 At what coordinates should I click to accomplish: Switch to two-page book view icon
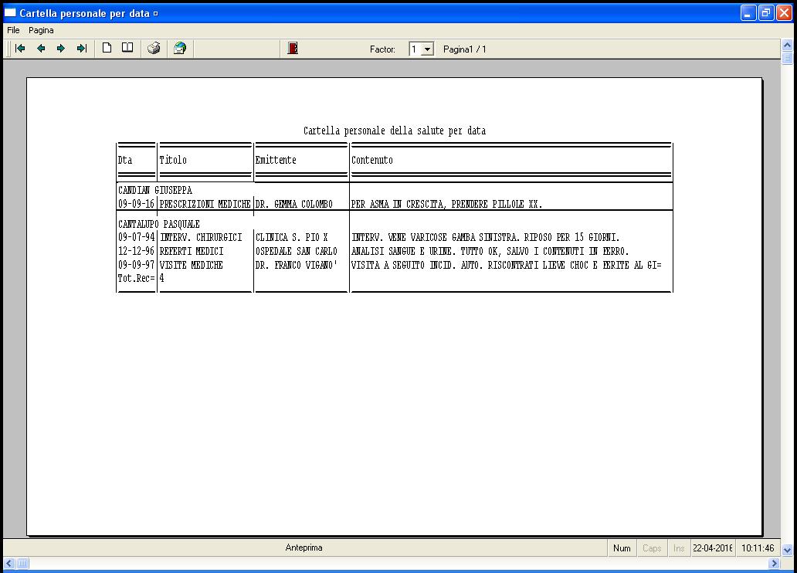[127, 49]
